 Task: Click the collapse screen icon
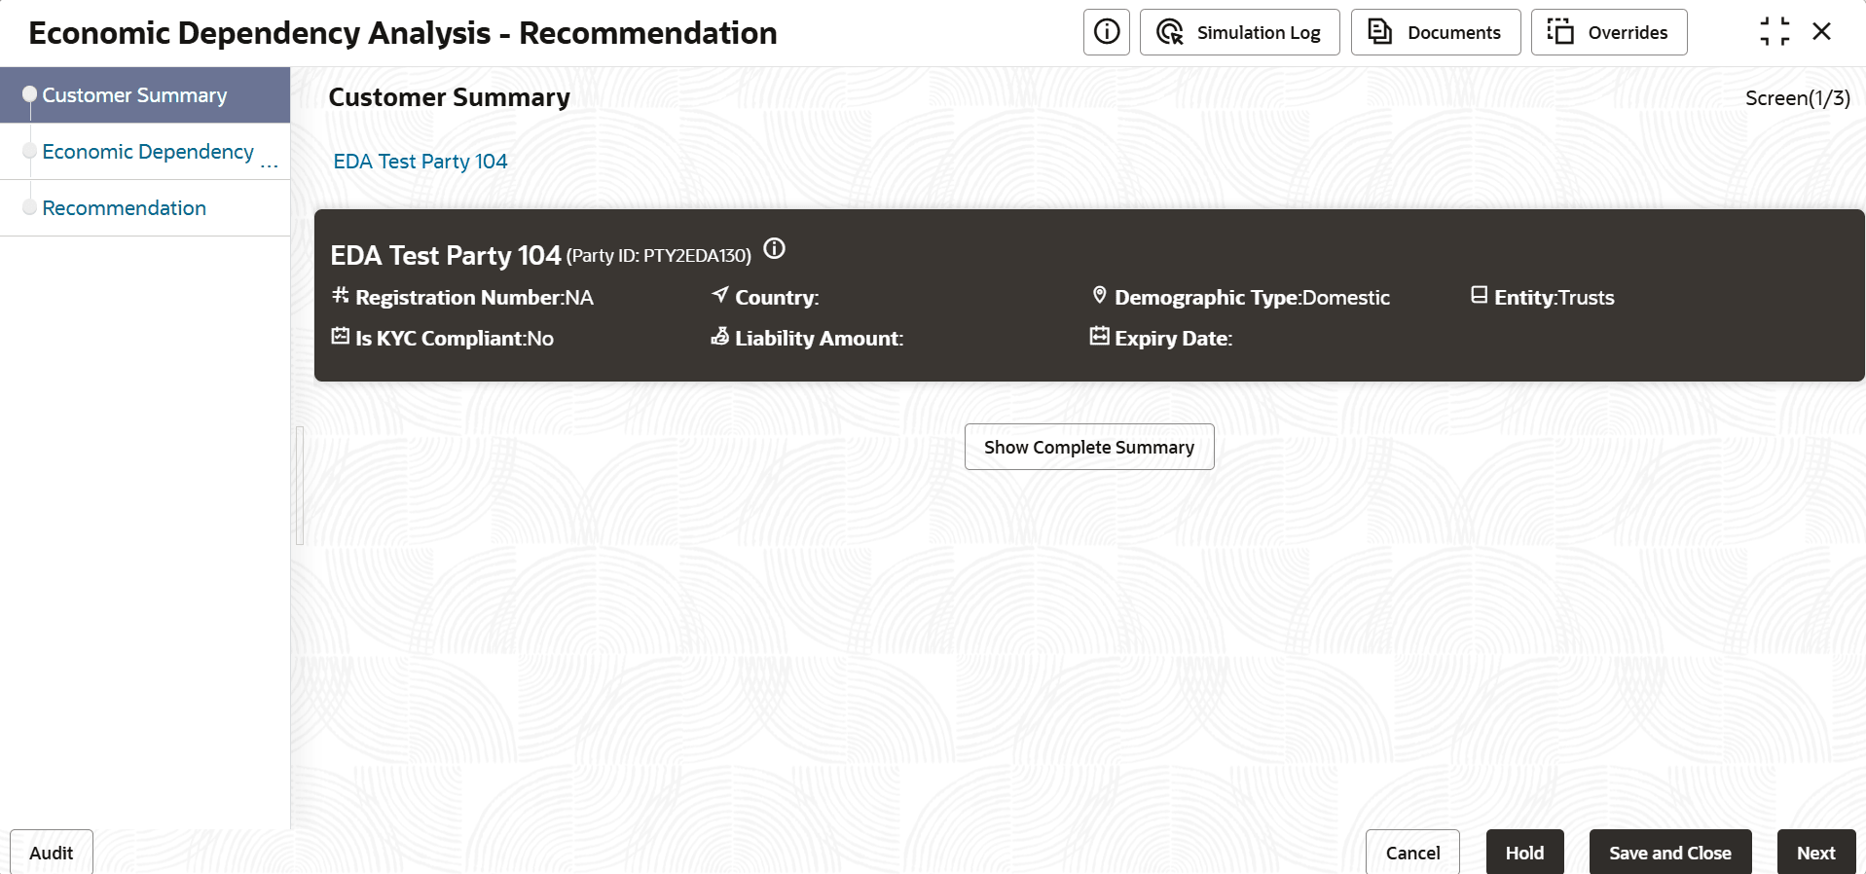click(1775, 31)
